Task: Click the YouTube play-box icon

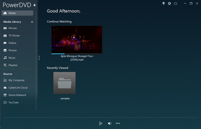Action: point(5,103)
